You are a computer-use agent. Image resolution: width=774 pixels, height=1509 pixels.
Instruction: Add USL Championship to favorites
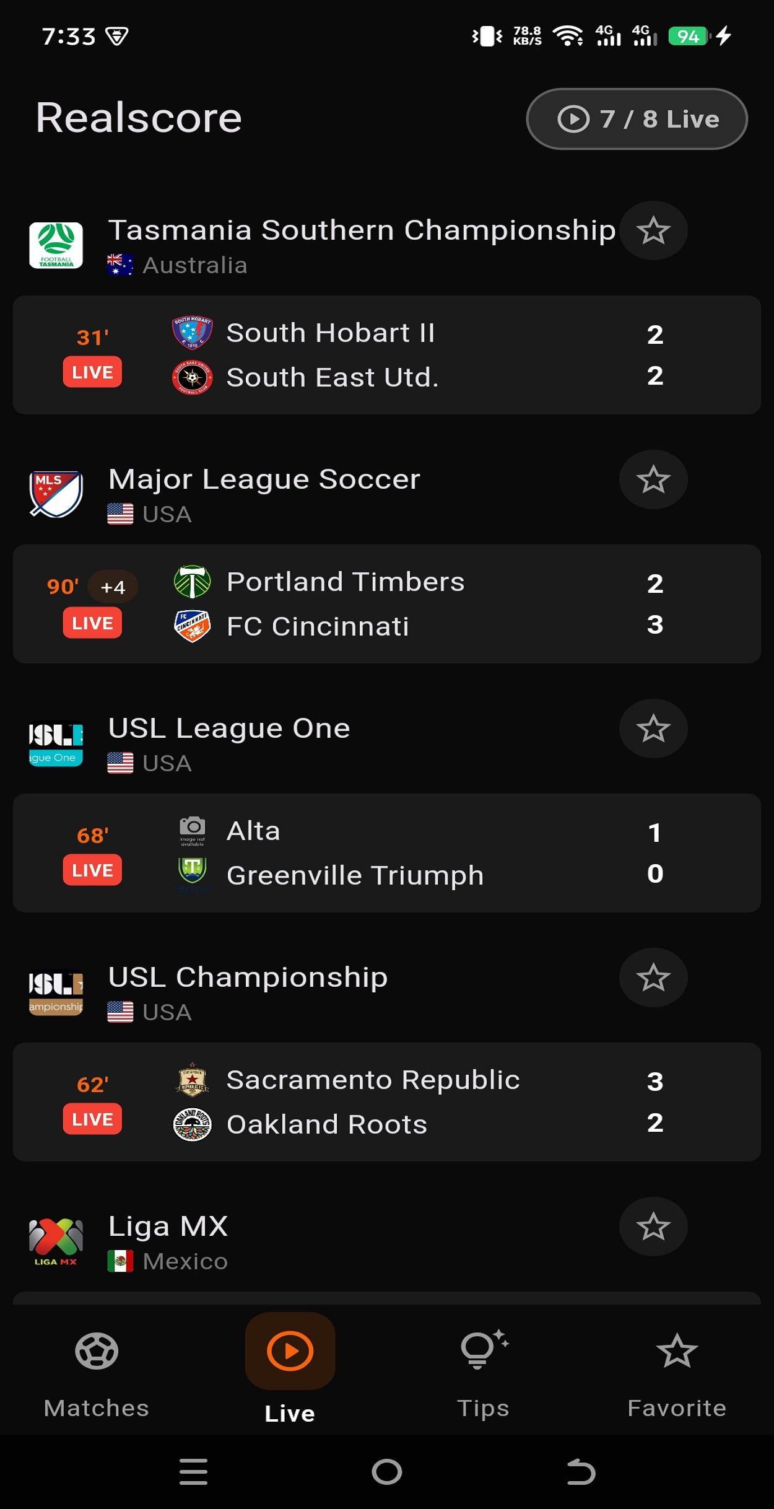pos(653,978)
